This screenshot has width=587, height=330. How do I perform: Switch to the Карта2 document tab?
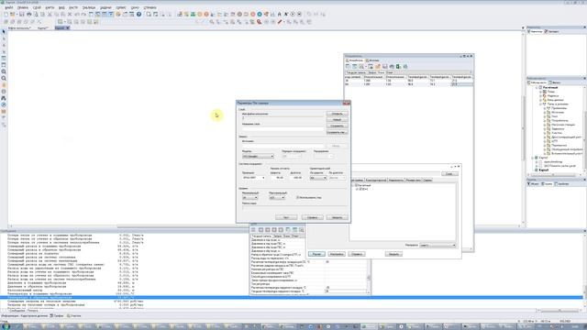[43, 28]
